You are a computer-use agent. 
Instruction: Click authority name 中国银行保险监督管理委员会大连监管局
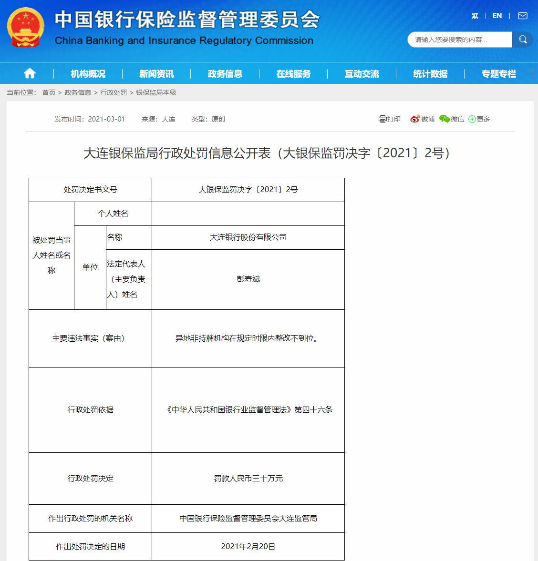248,519
